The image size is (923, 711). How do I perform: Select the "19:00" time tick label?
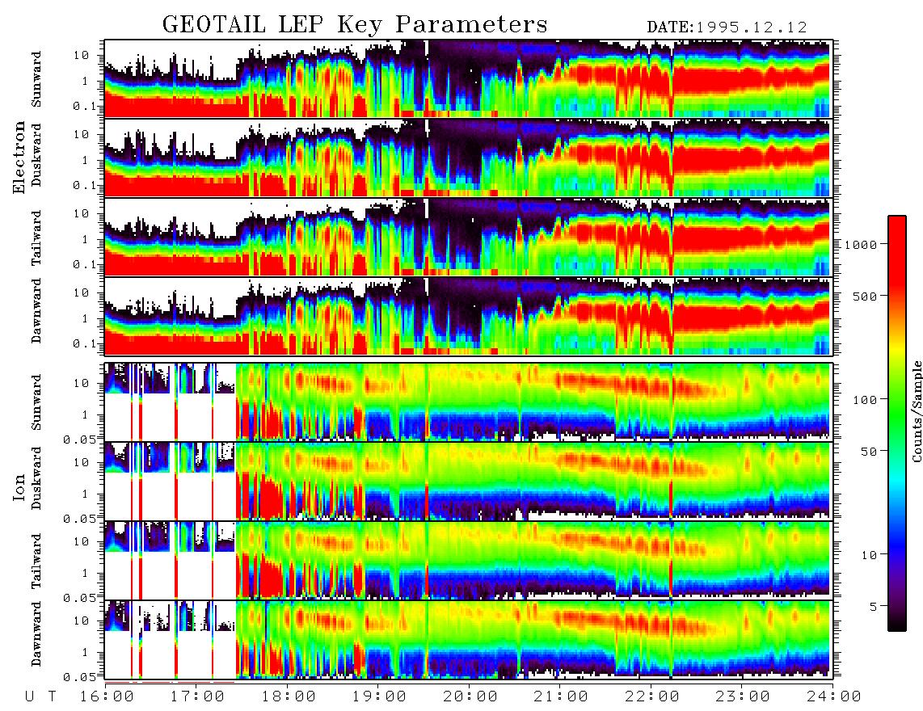pyautogui.click(x=378, y=697)
